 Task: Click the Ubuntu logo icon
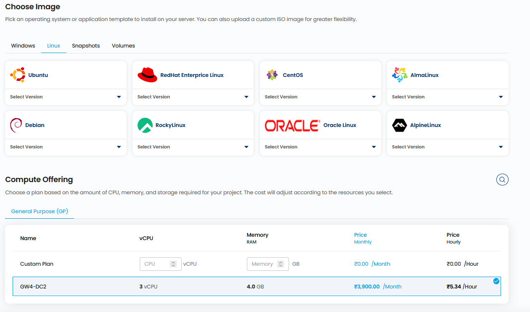tap(18, 75)
